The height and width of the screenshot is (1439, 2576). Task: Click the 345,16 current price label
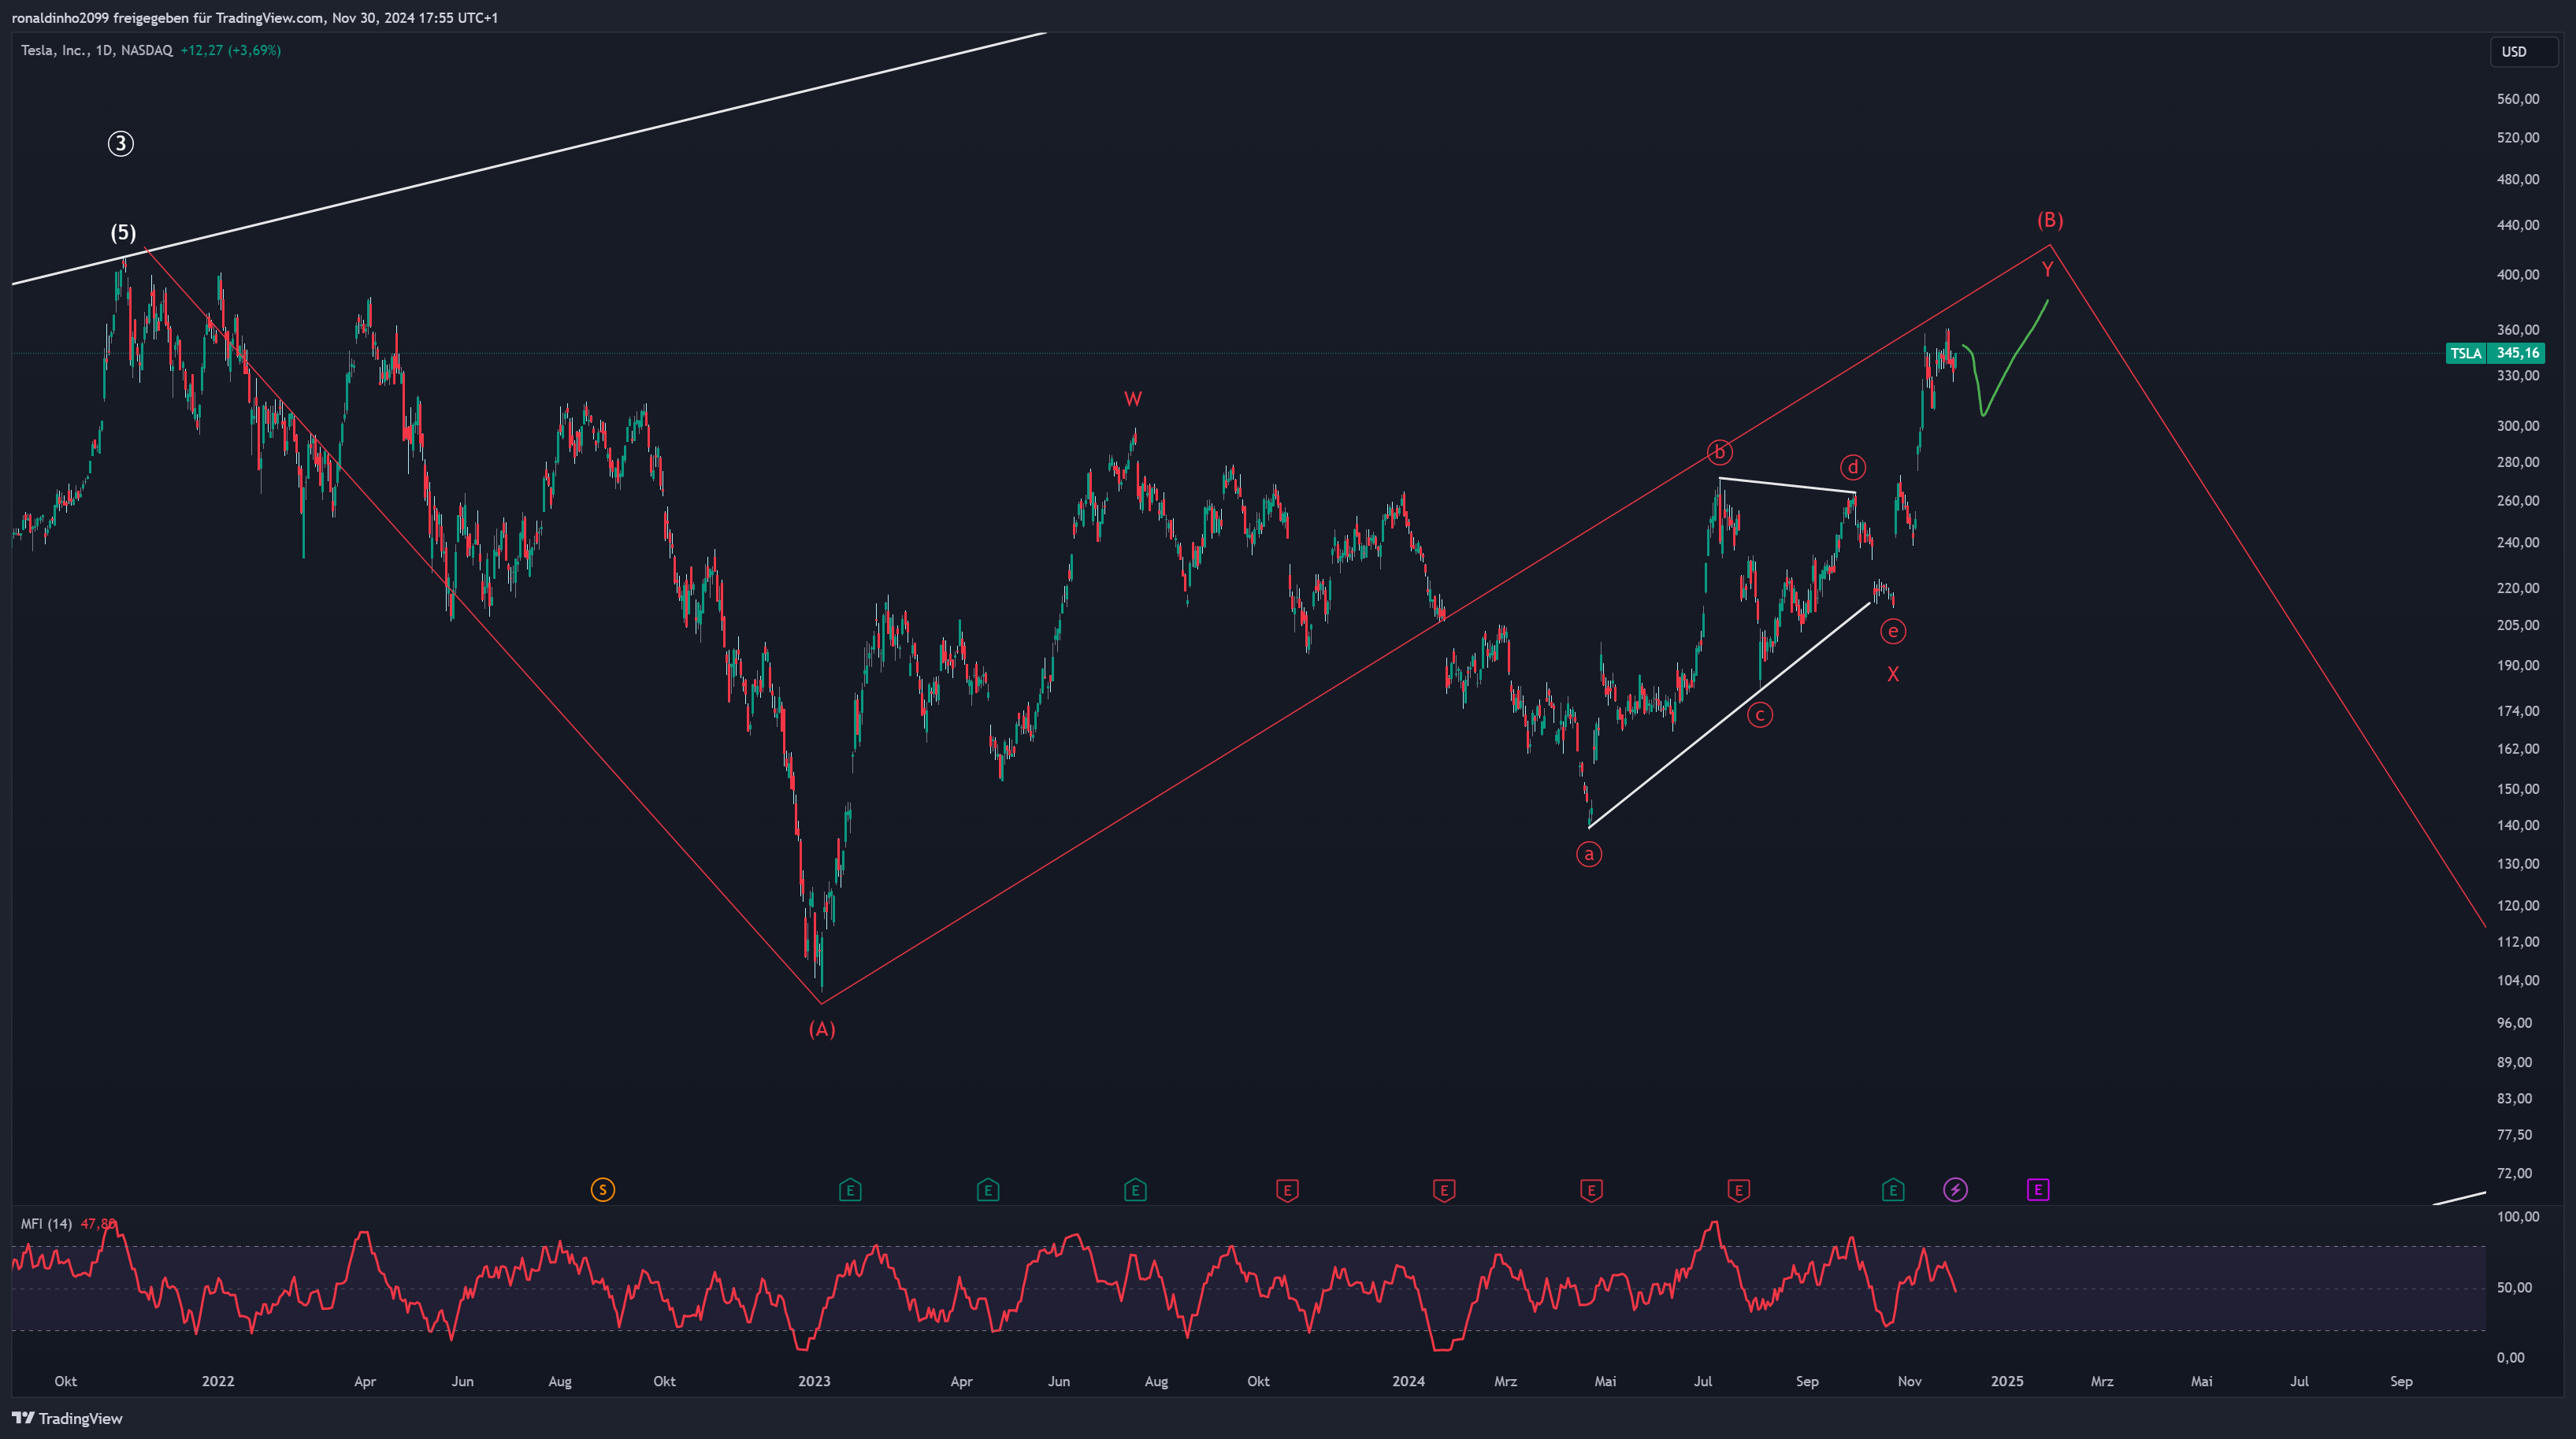pyautogui.click(x=2516, y=353)
